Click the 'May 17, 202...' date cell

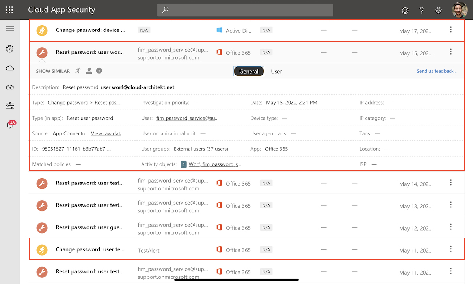[416, 31]
